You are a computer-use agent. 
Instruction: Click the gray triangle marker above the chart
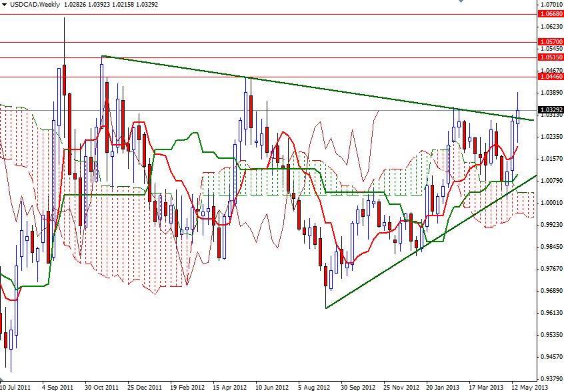[460, 3]
